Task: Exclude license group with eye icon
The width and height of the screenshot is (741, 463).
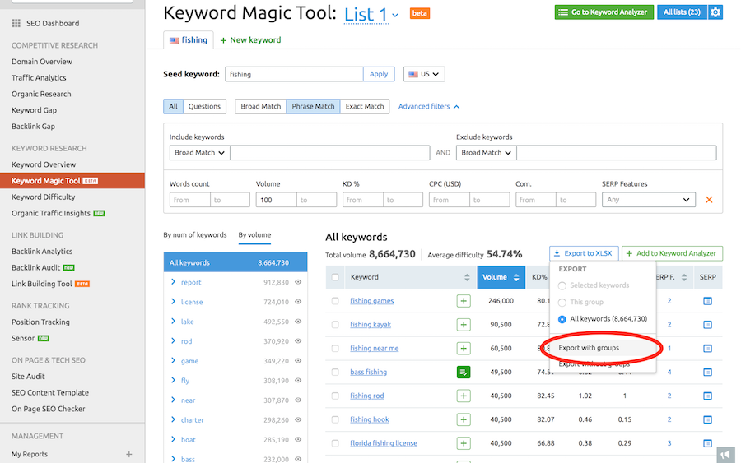Action: click(x=298, y=302)
